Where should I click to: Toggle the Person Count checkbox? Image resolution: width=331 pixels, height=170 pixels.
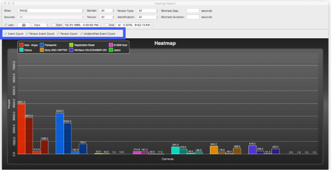(58, 33)
